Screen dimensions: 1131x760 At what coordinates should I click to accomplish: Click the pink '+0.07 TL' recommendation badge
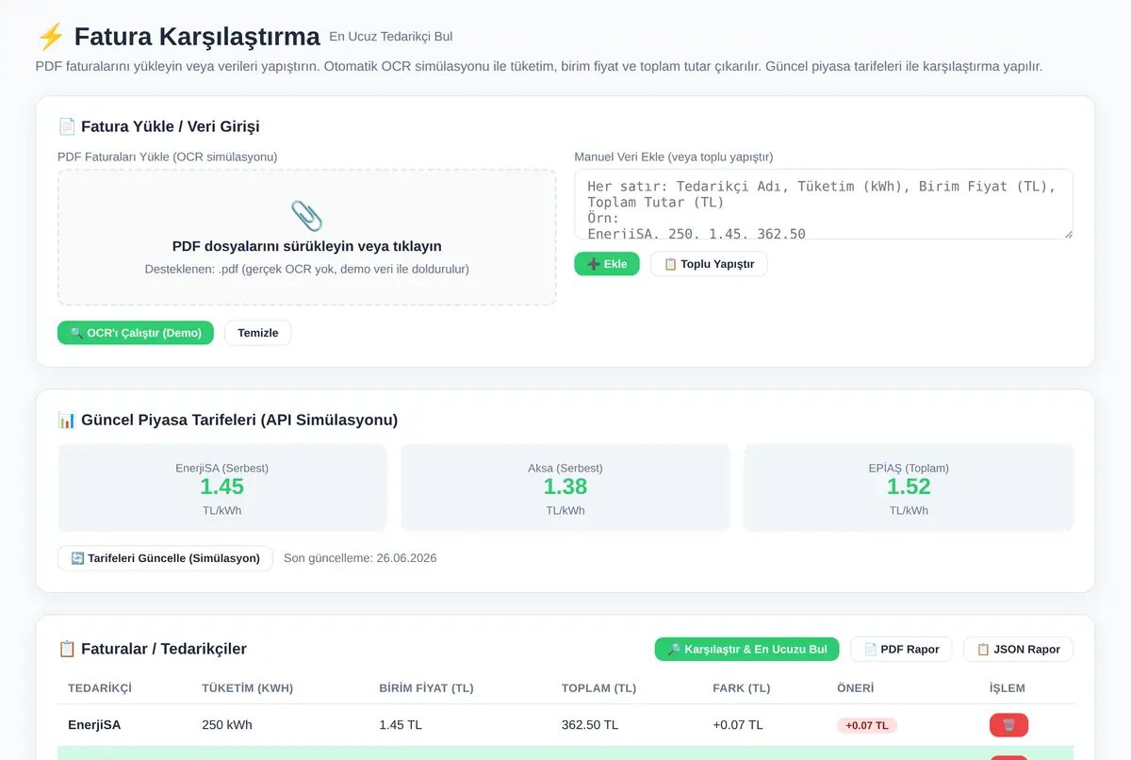coord(867,725)
